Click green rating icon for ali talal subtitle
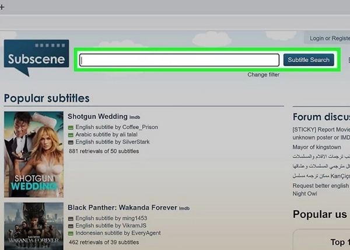Image resolution: width=350 pixels, height=250 pixels. (x=71, y=135)
